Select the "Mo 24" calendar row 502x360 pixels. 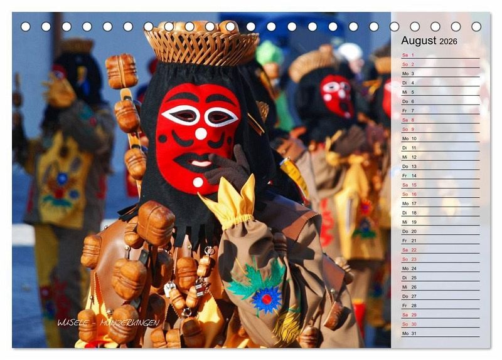[x=441, y=268]
